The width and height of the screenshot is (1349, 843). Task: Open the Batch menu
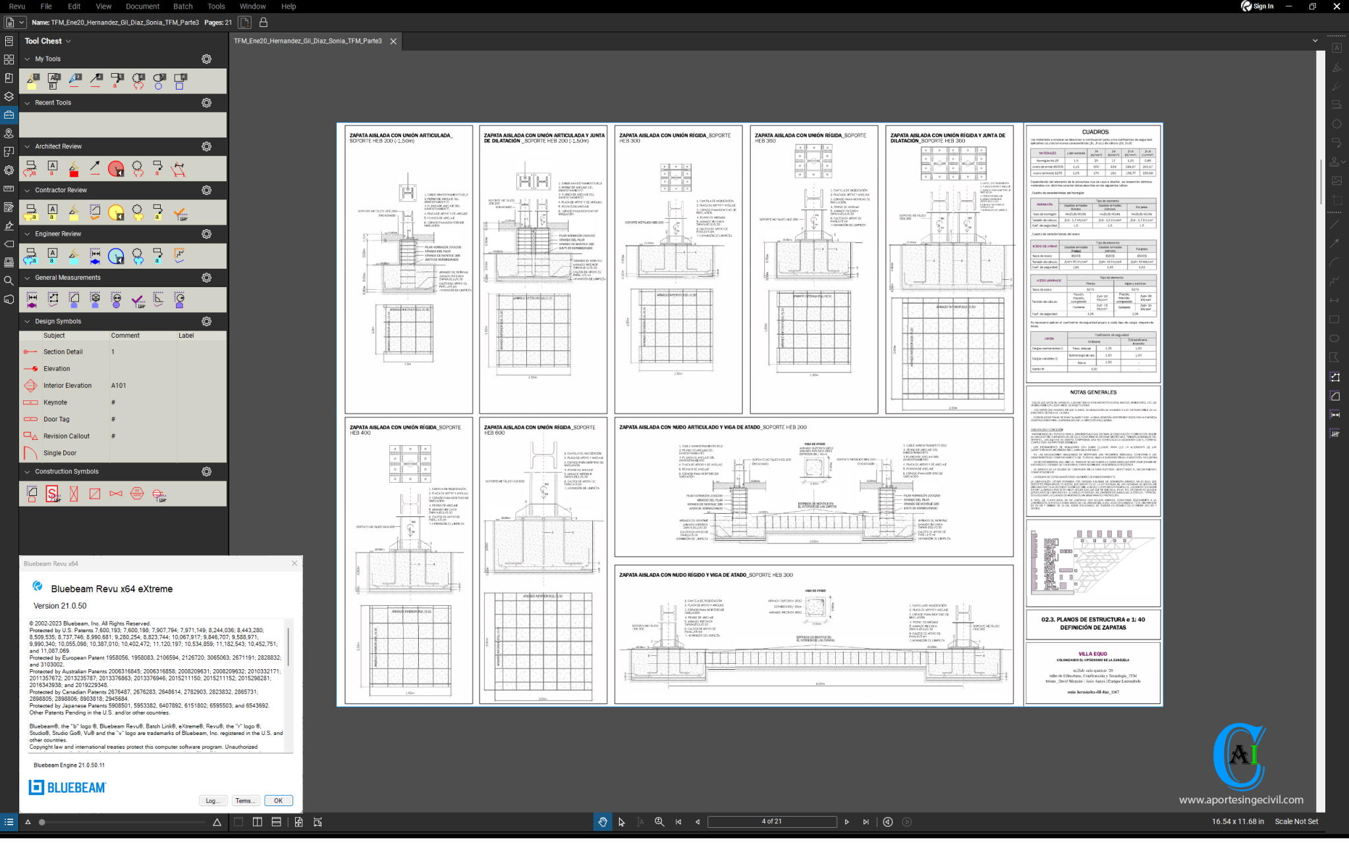click(182, 6)
